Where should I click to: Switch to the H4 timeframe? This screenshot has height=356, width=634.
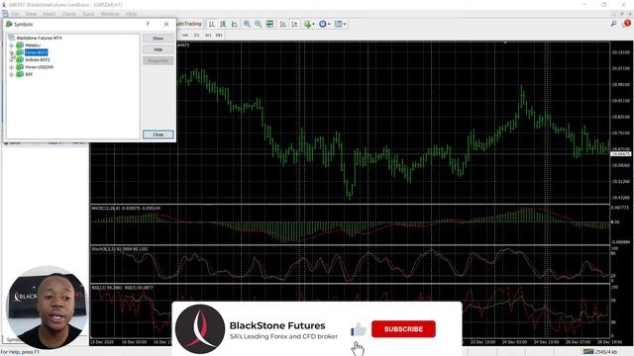point(185,36)
